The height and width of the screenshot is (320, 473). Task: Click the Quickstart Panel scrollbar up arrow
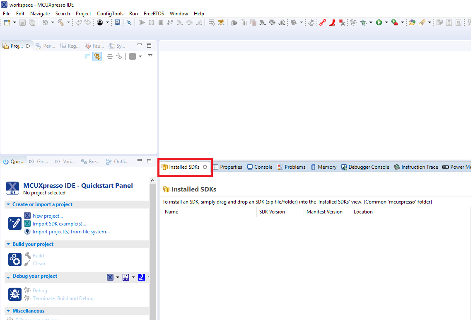point(153,180)
